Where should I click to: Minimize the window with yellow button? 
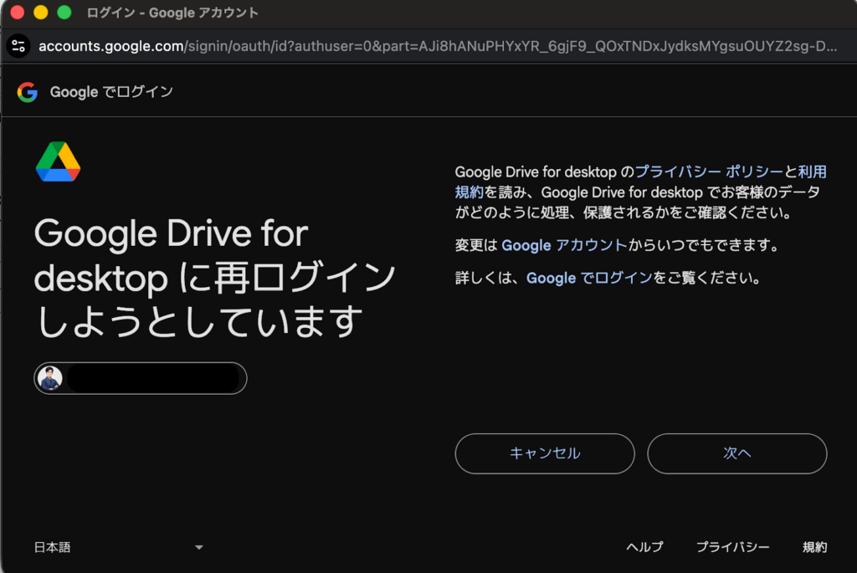40,13
